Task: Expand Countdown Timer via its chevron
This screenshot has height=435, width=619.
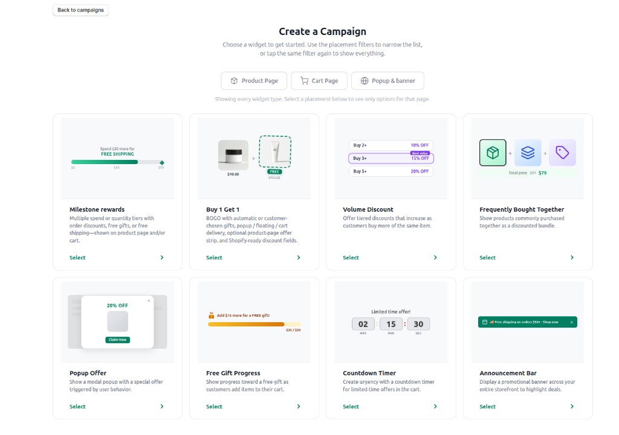Action: pos(435,407)
